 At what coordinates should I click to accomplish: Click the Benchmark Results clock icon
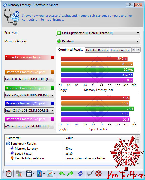tap(8, 144)
